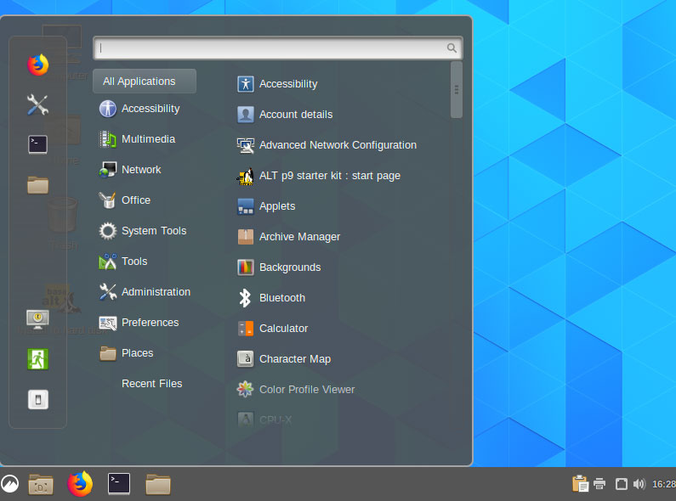Click the window tray square icon
This screenshot has width=676, height=501.
tap(622, 484)
